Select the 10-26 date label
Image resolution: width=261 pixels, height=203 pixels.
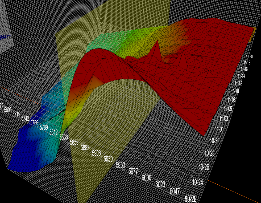(204, 167)
